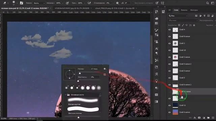This screenshot has width=216, height=121.
Task: Filter layers by pixel layers icon
Action: click(x=196, y=16)
